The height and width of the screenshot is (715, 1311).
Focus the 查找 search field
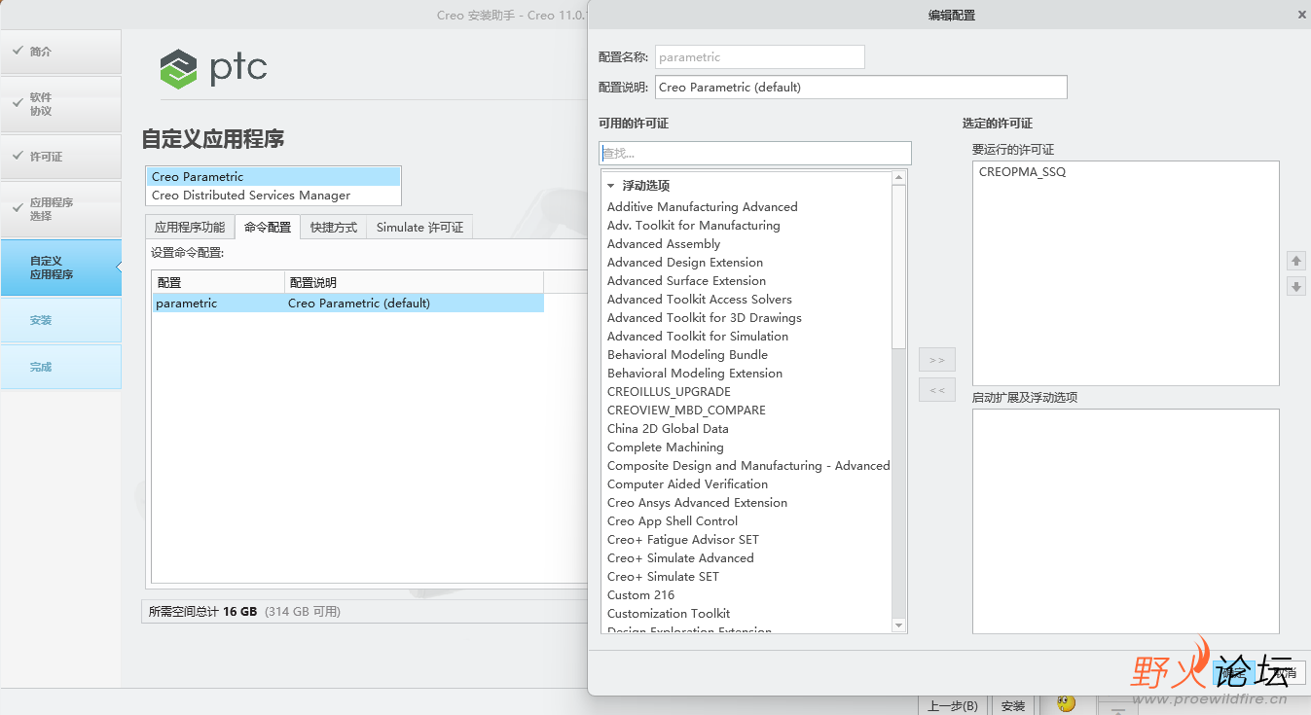(x=755, y=153)
